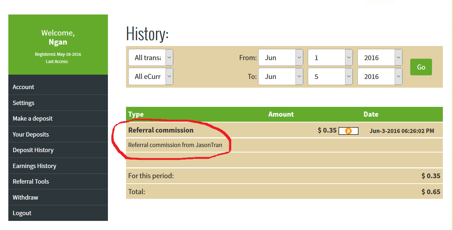This screenshot has height=230, width=453.
Task: Open Your Deposits page
Action: point(31,134)
